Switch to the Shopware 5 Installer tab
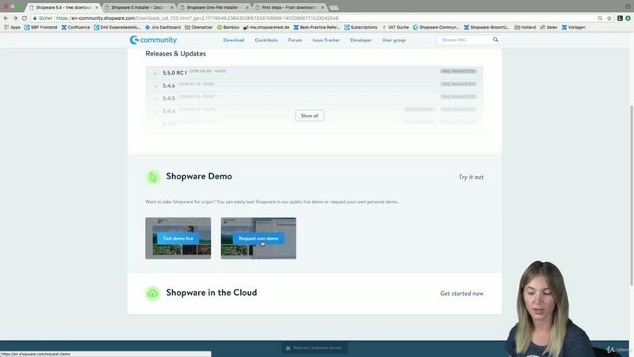Viewport: 634px width, 357px height. (x=137, y=7)
